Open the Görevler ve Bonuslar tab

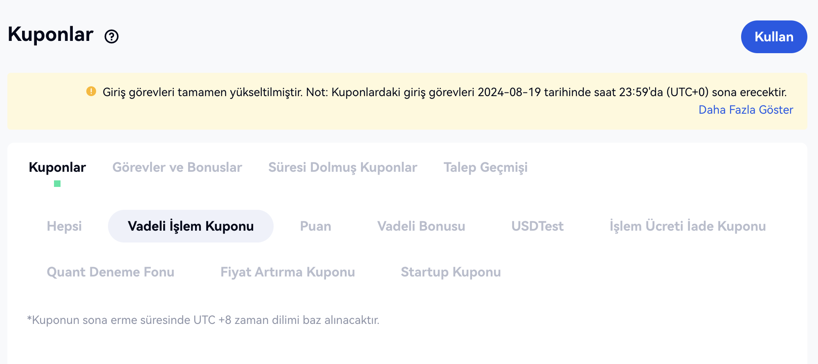coord(177,167)
